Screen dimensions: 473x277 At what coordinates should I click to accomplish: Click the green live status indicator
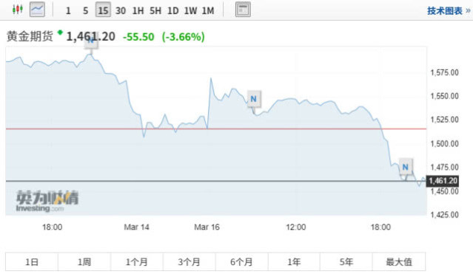(60, 32)
